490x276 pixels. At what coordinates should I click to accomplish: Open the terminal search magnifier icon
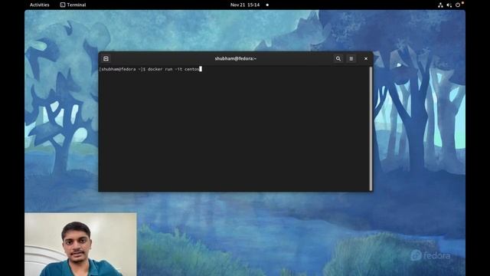pos(338,58)
